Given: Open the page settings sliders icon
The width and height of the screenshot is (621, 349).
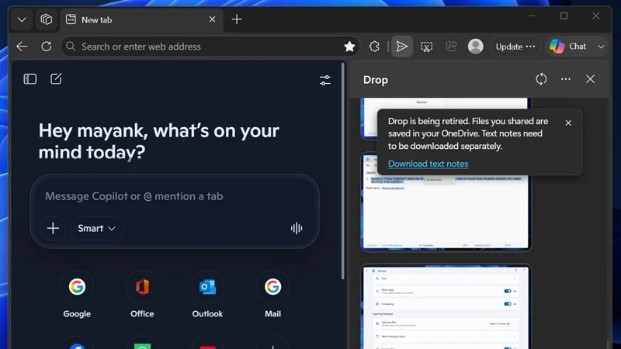Looking at the screenshot, I should coord(325,81).
